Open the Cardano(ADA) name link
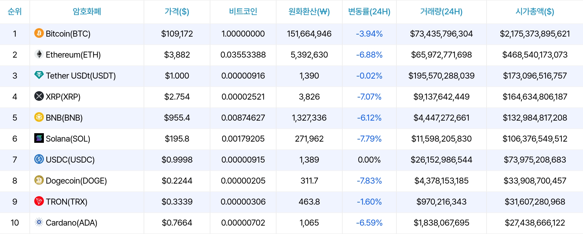Viewport: 583px width, 234px height. (72, 223)
